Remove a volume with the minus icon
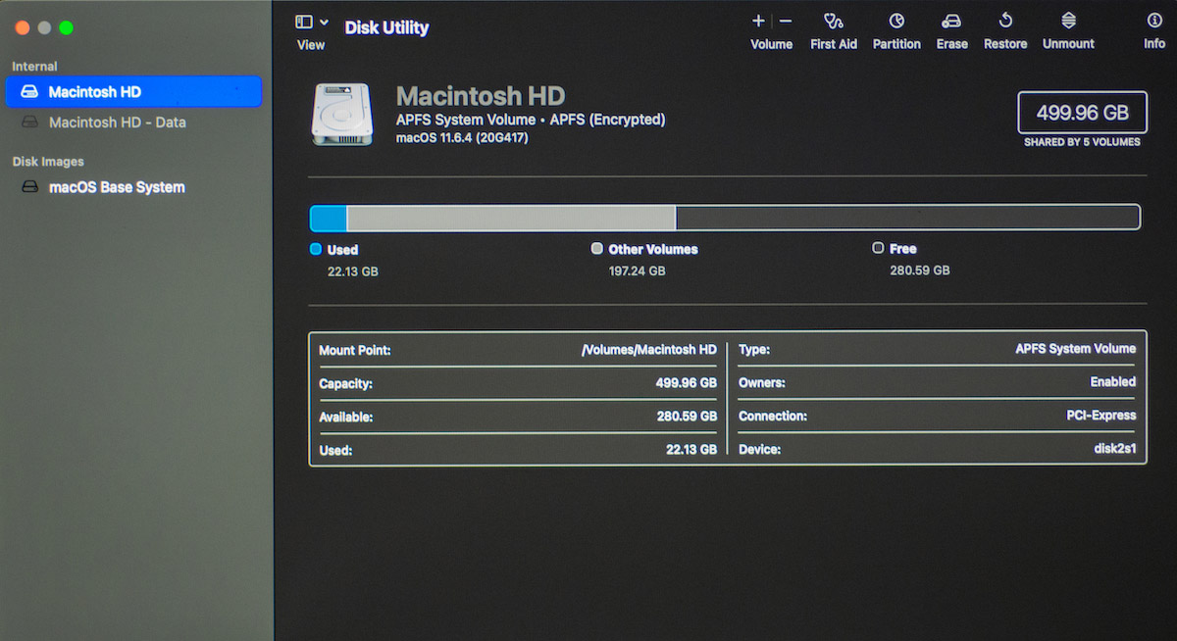This screenshot has width=1177, height=641. click(x=786, y=21)
